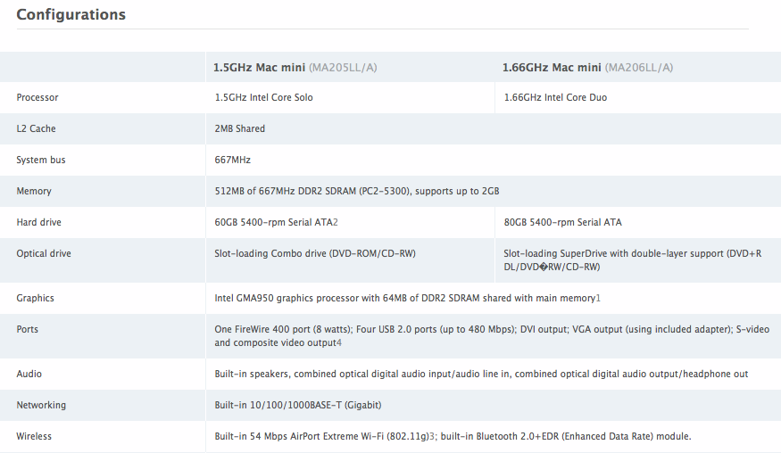781x453 pixels.
Task: Select the 1.66GHz Mac mini column header
Action: [587, 68]
